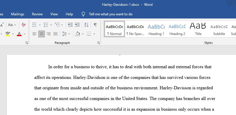Apply yellow Text Highlight Color
236x115 pixels.
pos(8,34)
